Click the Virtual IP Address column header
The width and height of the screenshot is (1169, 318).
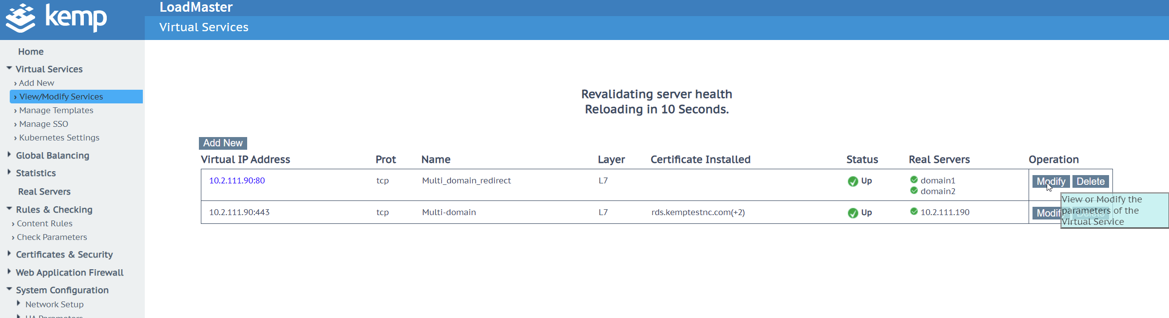click(x=245, y=159)
